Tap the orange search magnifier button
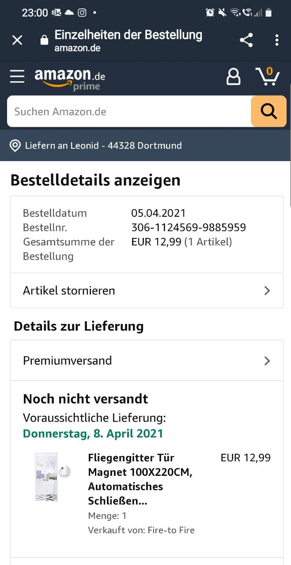This screenshot has width=291, height=565. coord(268,111)
